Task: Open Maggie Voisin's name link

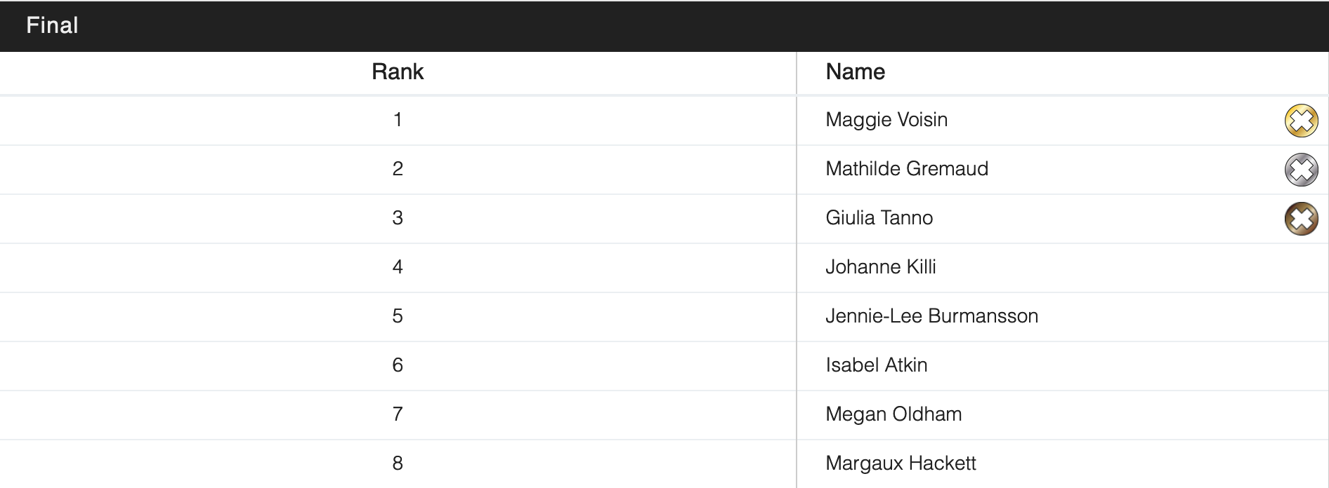Action: pyautogui.click(x=886, y=120)
